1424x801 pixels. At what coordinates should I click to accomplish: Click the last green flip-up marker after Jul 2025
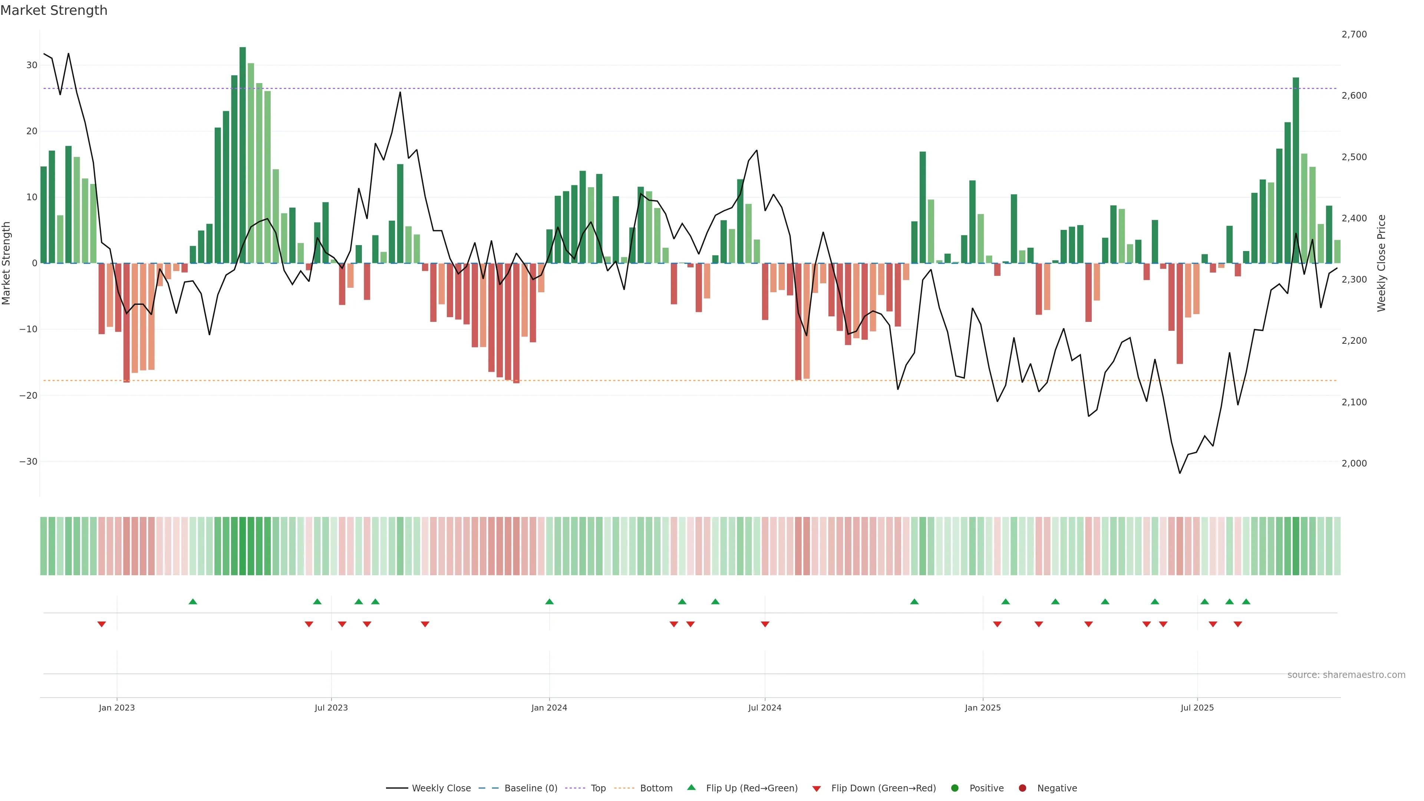pos(1246,601)
